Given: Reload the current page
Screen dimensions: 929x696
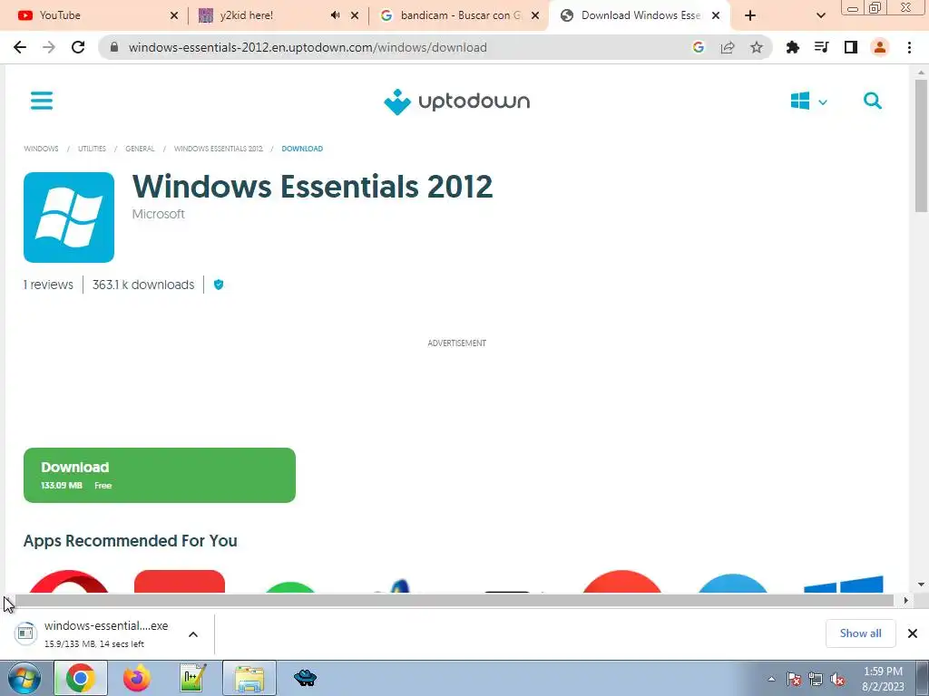Looking at the screenshot, I should [x=78, y=47].
